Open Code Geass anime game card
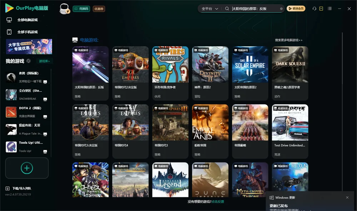The width and height of the screenshot is (357, 211). [90, 180]
